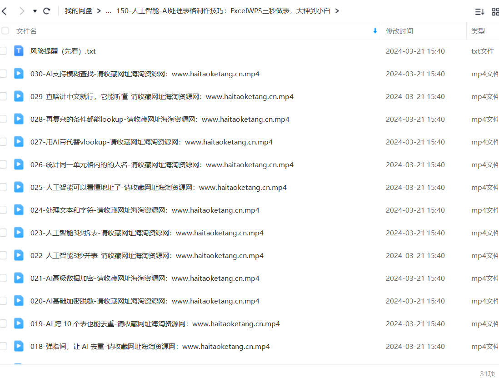Check the box for 023-人工智能3秒拆表
This screenshot has width=499, height=383.
pyautogui.click(x=4, y=233)
